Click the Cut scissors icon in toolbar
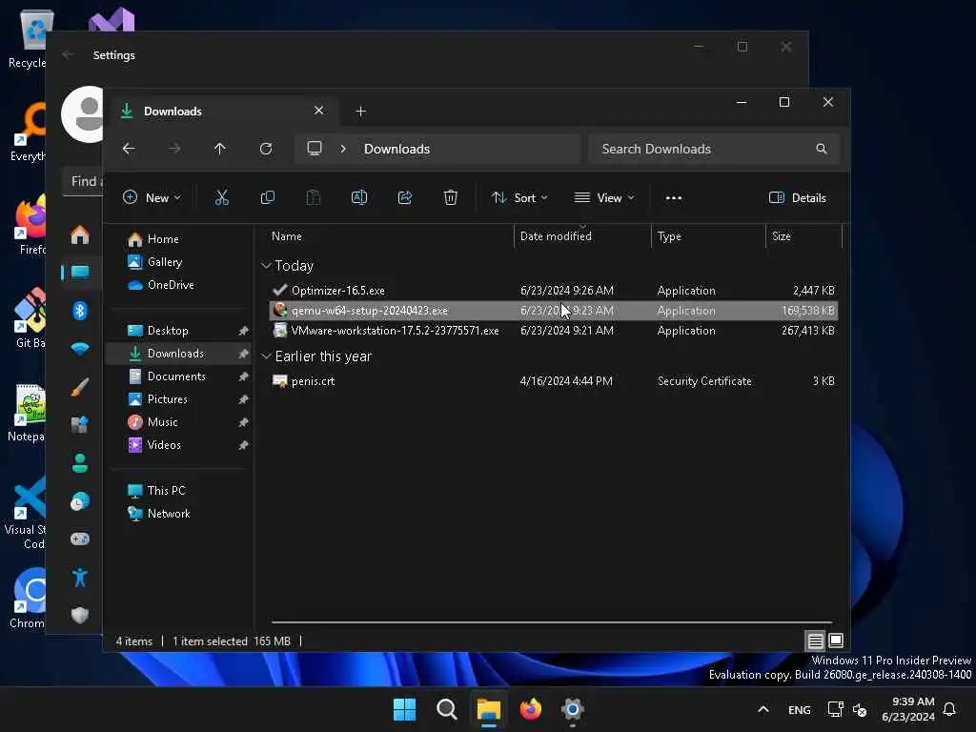Image resolution: width=976 pixels, height=732 pixels. pyautogui.click(x=221, y=198)
